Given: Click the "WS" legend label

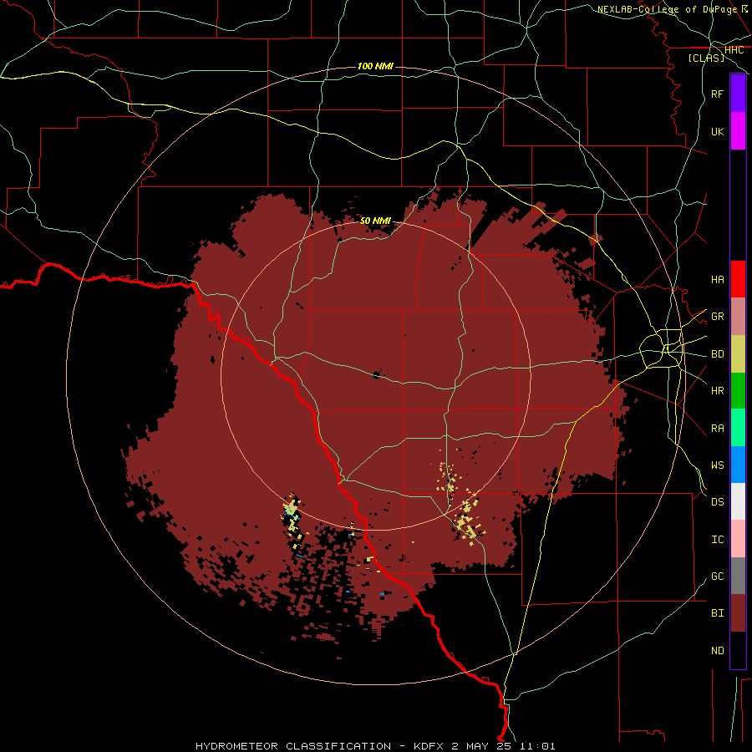Looking at the screenshot, I should 717,465.
